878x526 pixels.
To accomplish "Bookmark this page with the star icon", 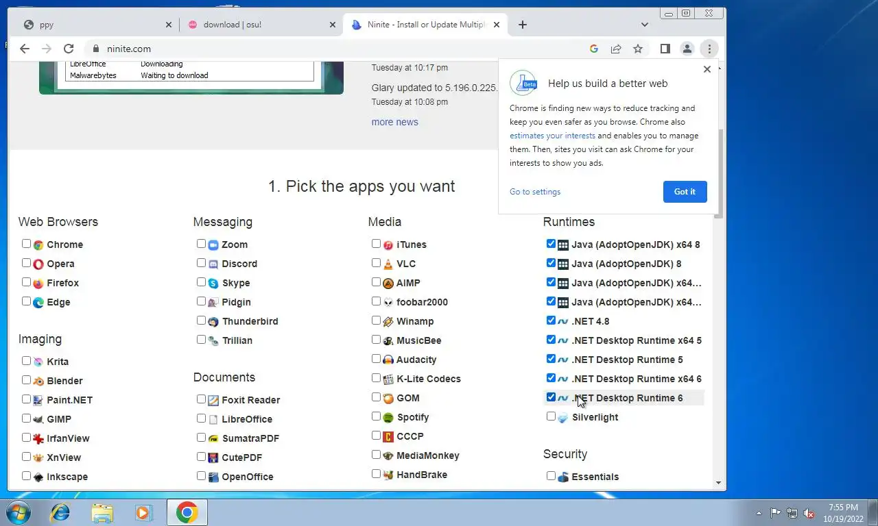I will [638, 49].
